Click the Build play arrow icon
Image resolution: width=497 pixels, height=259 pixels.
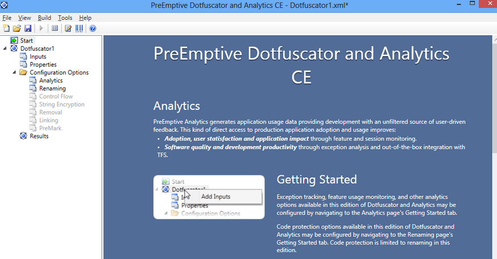pyautogui.click(x=41, y=28)
